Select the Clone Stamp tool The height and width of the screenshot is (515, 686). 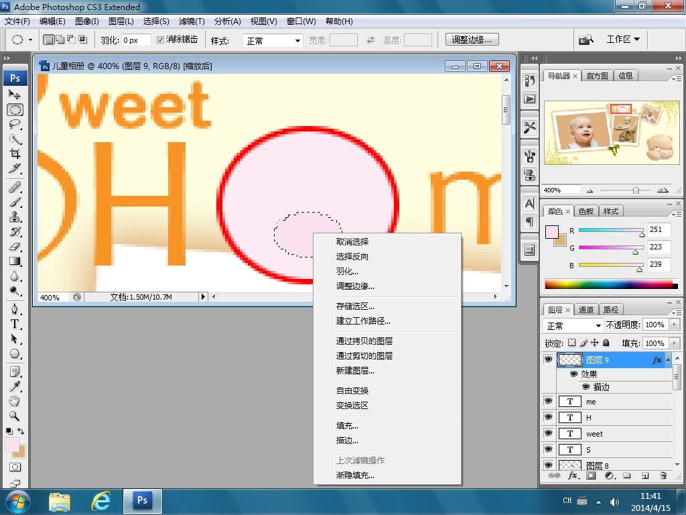(x=15, y=217)
